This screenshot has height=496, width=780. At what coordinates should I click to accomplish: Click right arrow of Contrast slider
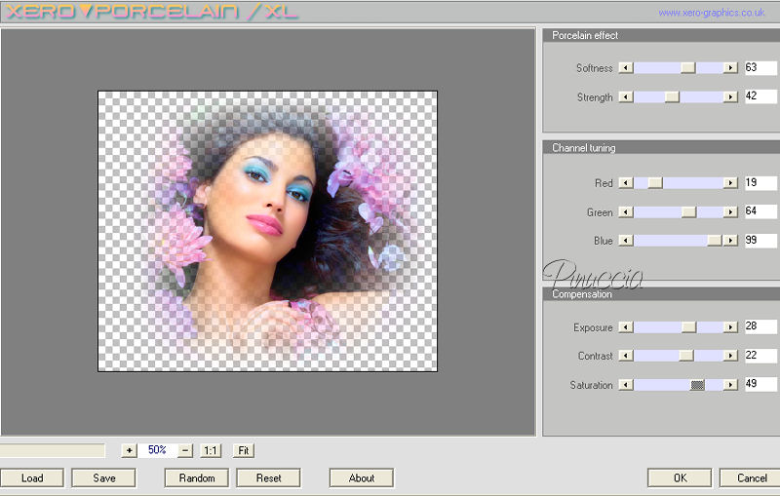point(730,356)
